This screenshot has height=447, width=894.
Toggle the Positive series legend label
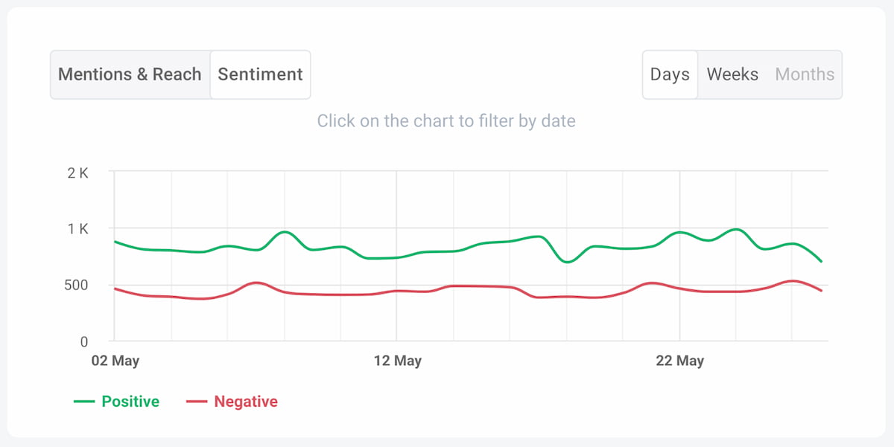click(130, 402)
